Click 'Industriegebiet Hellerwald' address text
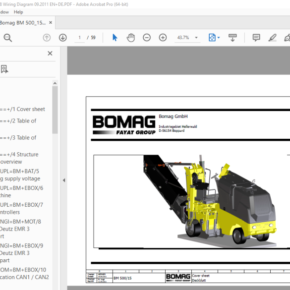The height and width of the screenshot is (290, 290). [178, 126]
